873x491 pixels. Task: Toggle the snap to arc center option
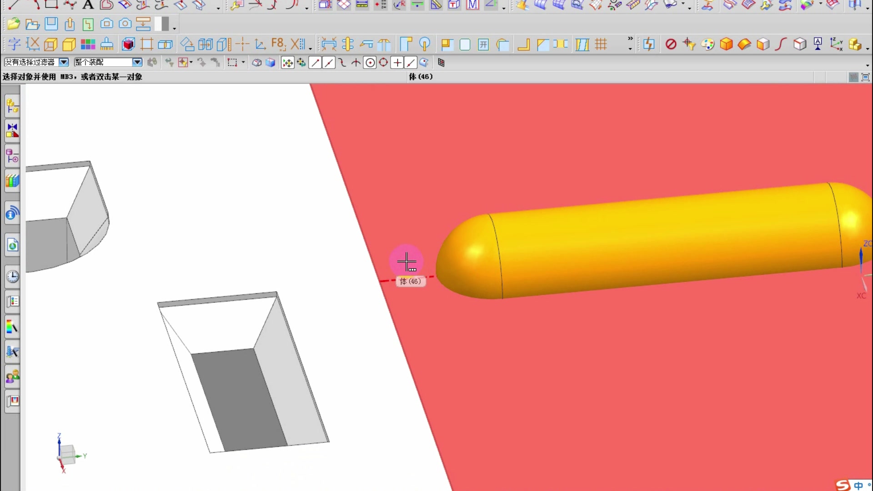370,63
